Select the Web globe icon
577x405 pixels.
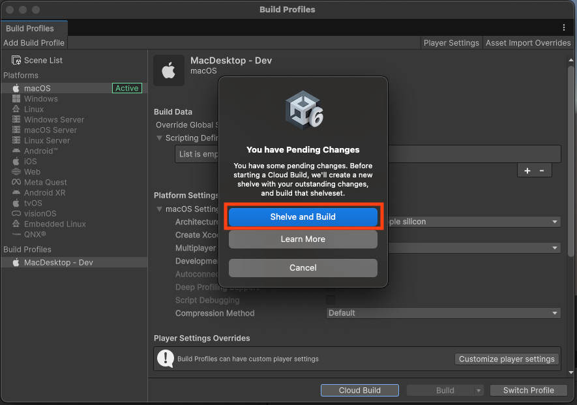coord(16,172)
